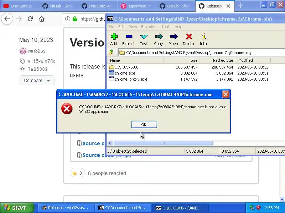Sort file list by Size column

182,60
